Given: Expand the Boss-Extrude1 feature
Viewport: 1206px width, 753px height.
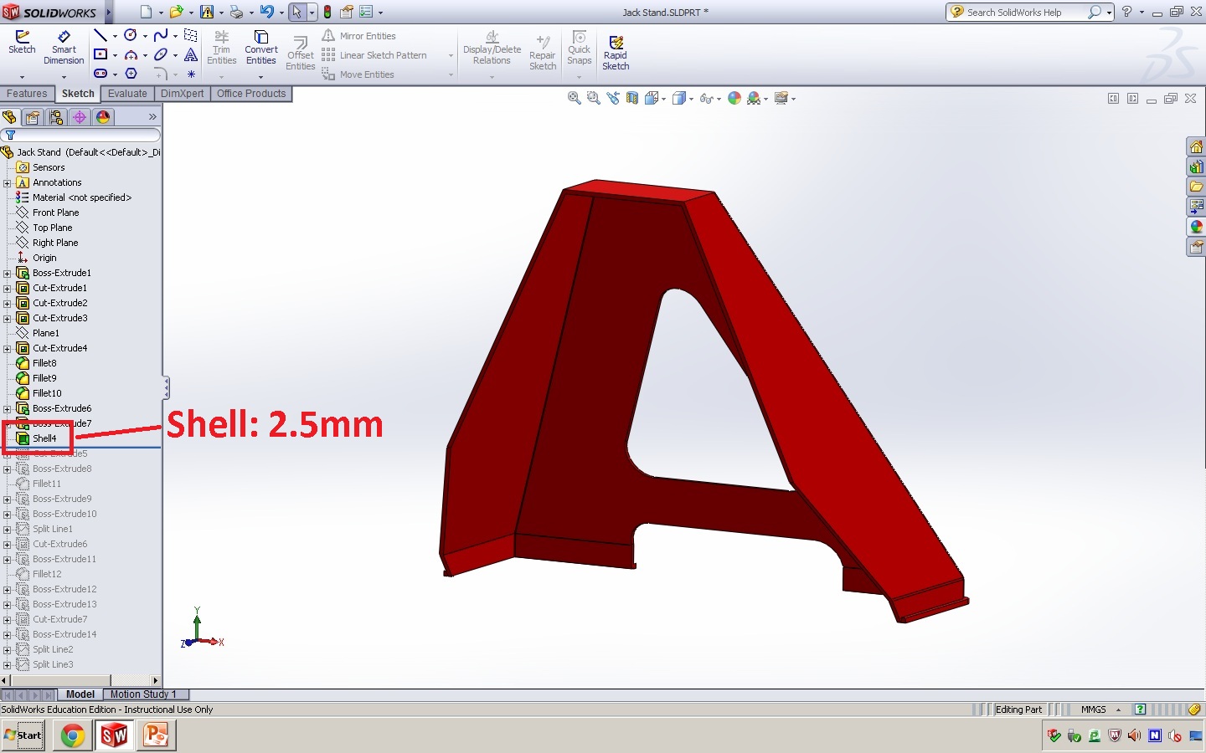Looking at the screenshot, I should point(7,273).
